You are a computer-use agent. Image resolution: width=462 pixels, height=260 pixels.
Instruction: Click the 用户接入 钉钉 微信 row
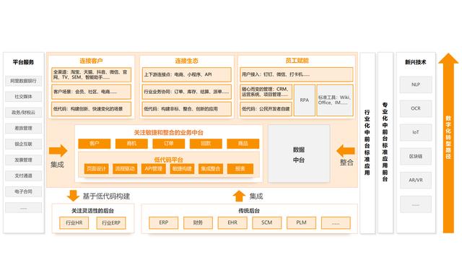click(296, 74)
